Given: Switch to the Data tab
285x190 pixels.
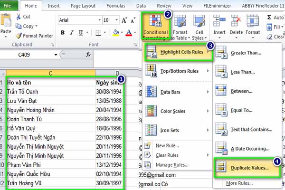Looking at the screenshot, I should tap(141, 6).
